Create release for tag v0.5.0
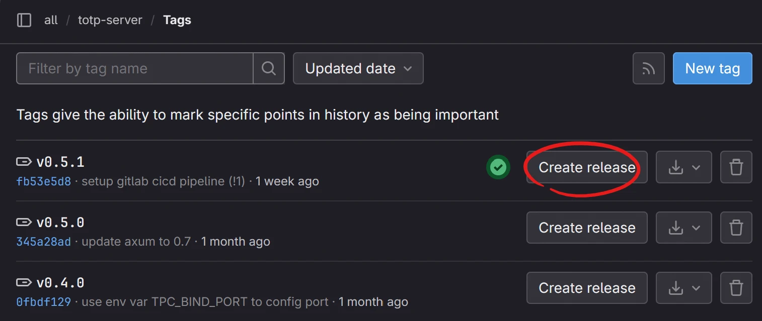The image size is (762, 321). pos(587,228)
